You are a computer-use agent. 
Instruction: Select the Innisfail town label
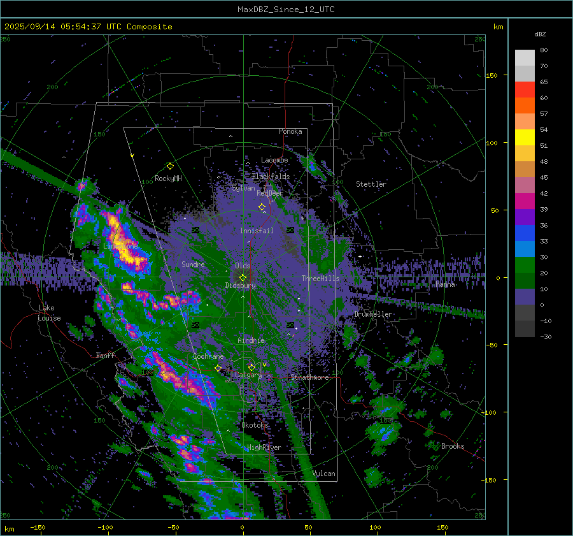pyautogui.click(x=257, y=231)
